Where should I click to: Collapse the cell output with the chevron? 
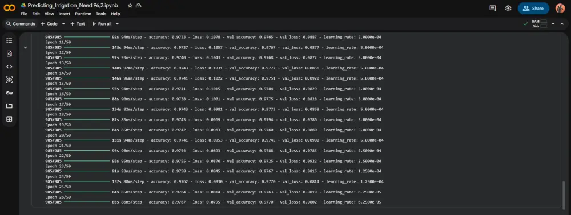(x=26, y=48)
